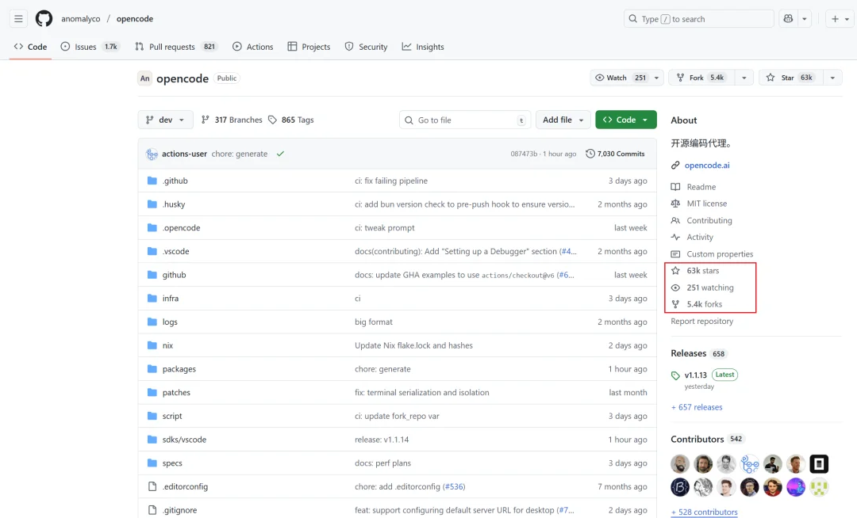Open the hamburger navigation menu
The height and width of the screenshot is (518, 857).
point(19,19)
